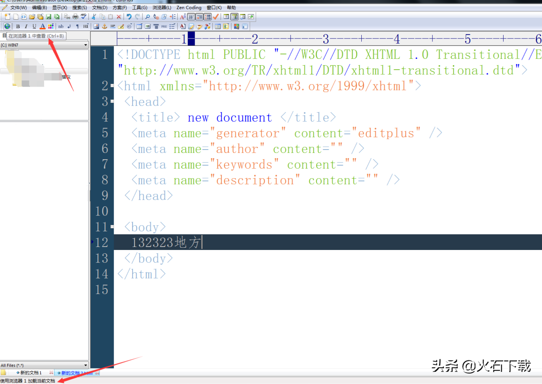Print the document with the printer icon
The width and height of the screenshot is (542, 384).
click(76, 17)
